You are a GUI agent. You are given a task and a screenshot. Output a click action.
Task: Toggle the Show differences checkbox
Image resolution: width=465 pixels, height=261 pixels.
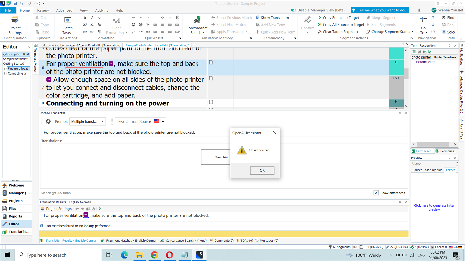[x=376, y=193]
